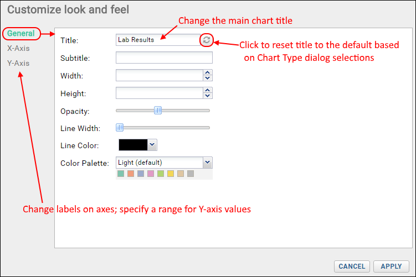Click the empty Subtitle input field

tap(164, 58)
